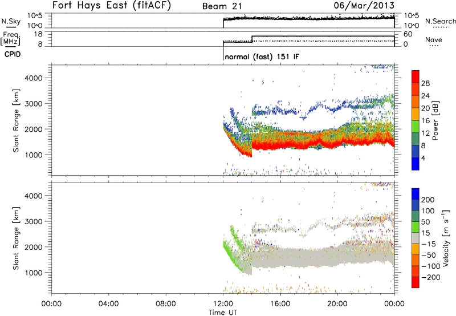The height and width of the screenshot is (316, 456).
Task: Click 'normal (fast) 151 IF' text
Action: [262, 56]
